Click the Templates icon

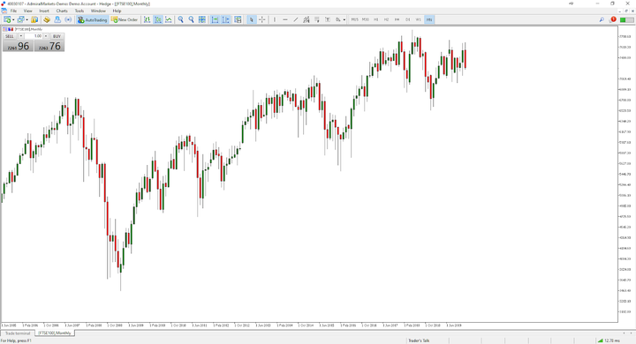click(x=238, y=19)
